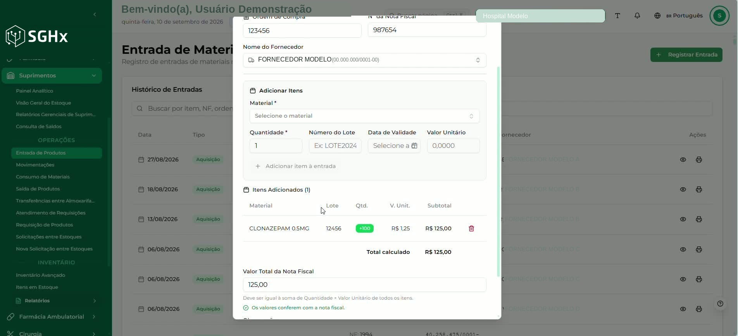Click the Registrar Entrada button
Viewport: 738px width, 336px height.
pyautogui.click(x=686, y=55)
